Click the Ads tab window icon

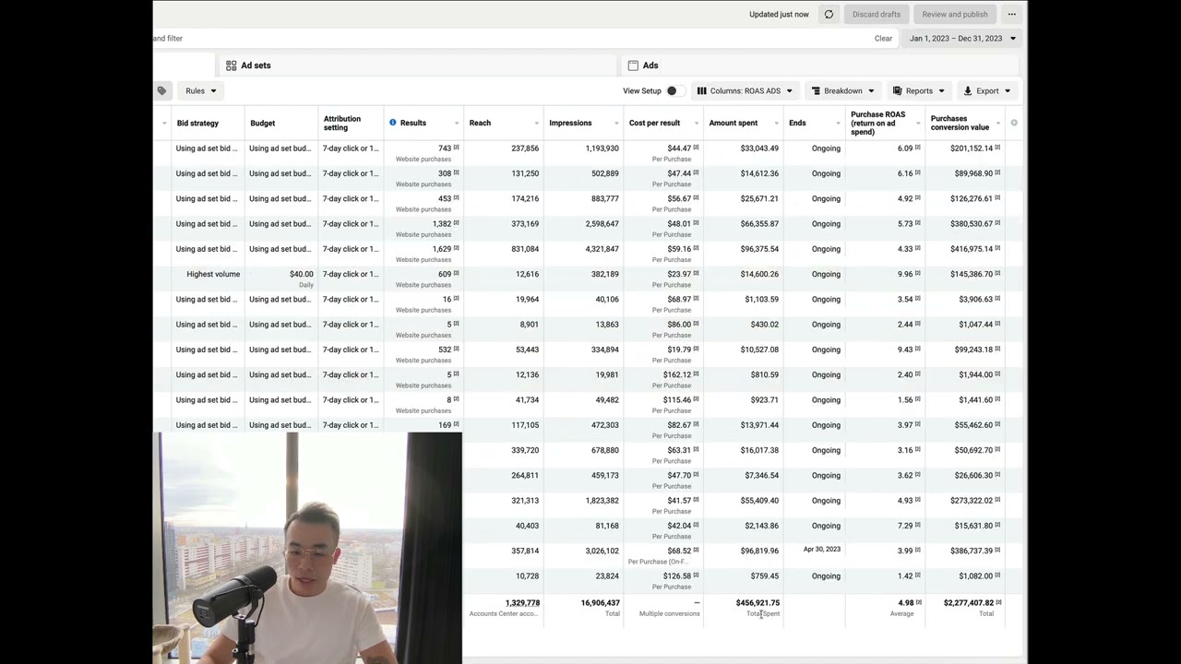(x=633, y=65)
